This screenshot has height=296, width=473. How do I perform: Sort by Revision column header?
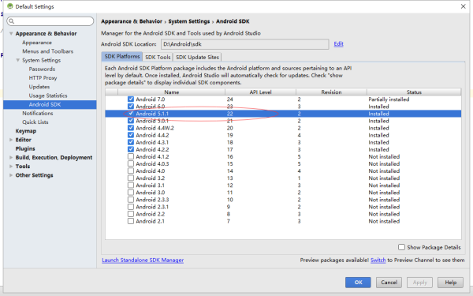[x=331, y=92]
